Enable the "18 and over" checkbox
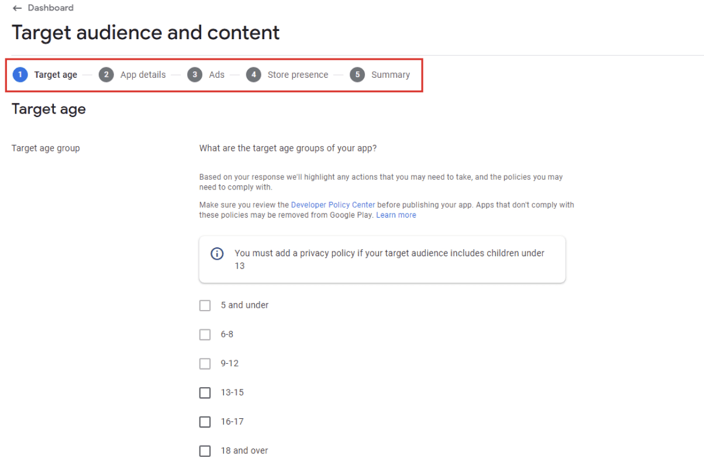This screenshot has width=704, height=465. pyautogui.click(x=205, y=450)
